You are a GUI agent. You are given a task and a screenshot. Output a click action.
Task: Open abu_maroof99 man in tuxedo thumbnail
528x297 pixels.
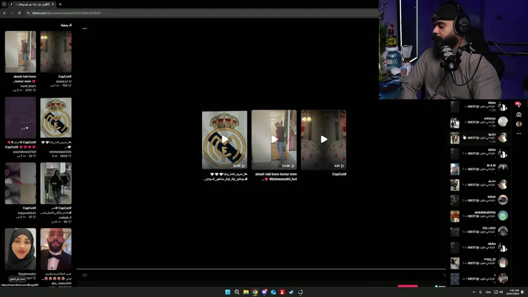point(56,249)
